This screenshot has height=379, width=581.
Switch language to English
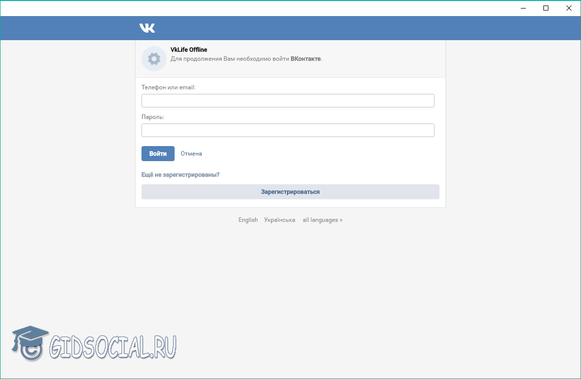tap(248, 220)
